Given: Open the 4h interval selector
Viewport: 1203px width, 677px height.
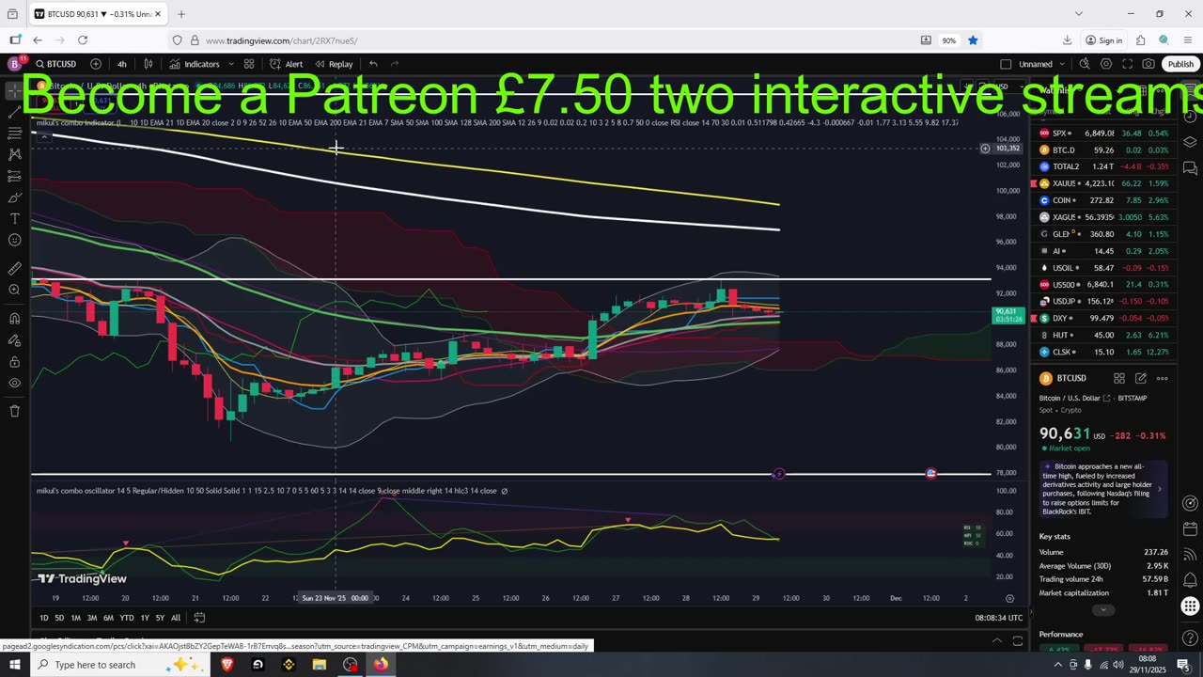Looking at the screenshot, I should coord(122,64).
